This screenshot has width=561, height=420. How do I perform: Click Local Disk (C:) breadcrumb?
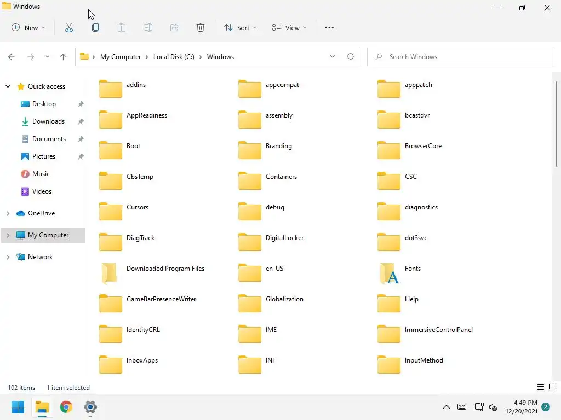click(x=174, y=57)
